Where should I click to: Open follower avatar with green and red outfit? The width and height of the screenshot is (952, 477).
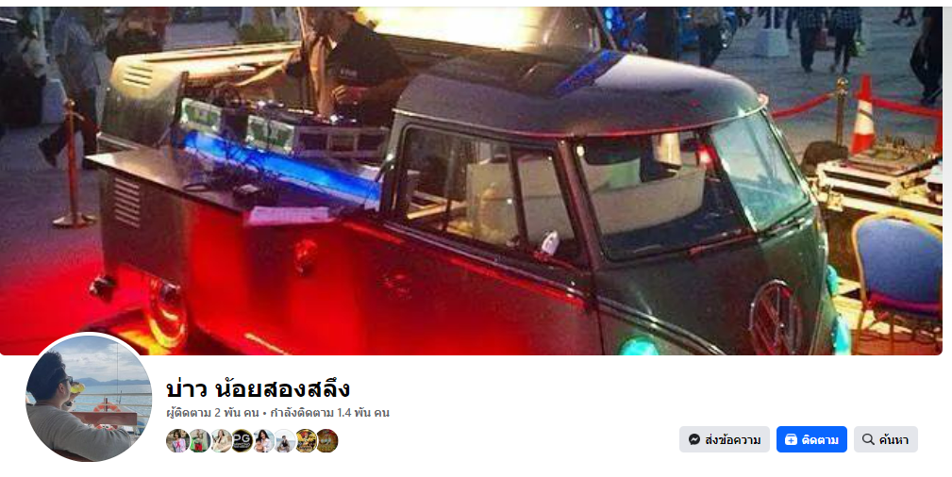199,440
